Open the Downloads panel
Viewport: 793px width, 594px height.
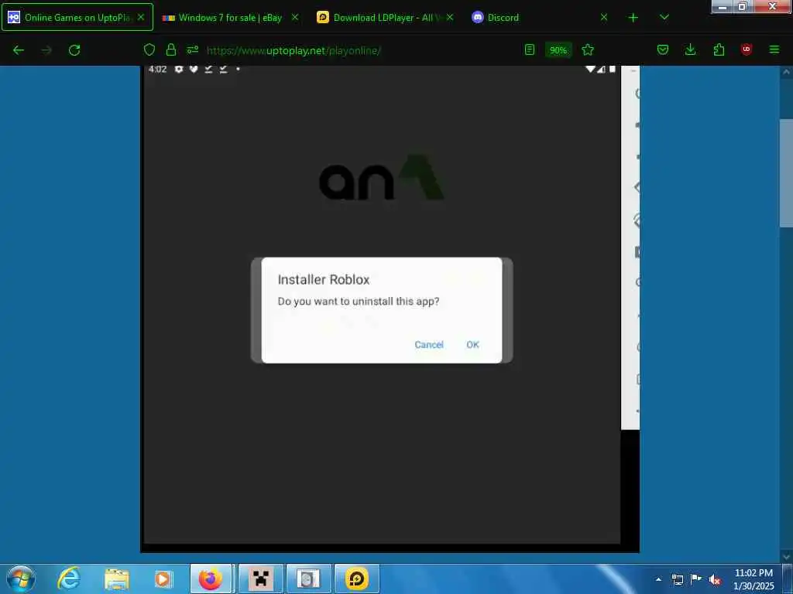point(690,50)
